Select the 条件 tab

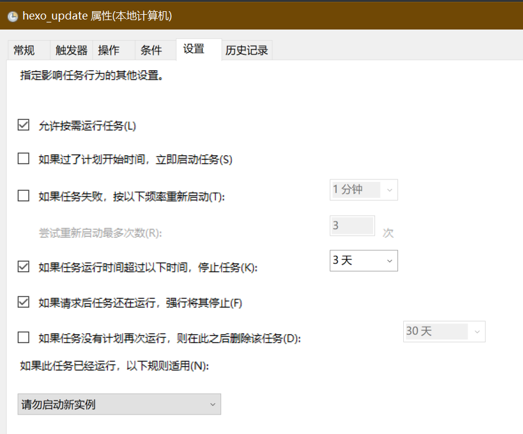(x=156, y=50)
